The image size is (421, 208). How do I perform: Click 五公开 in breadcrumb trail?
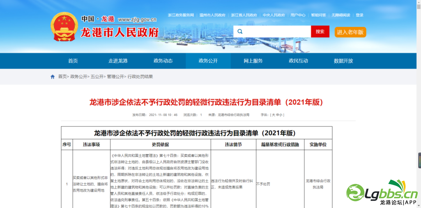coord(97,77)
